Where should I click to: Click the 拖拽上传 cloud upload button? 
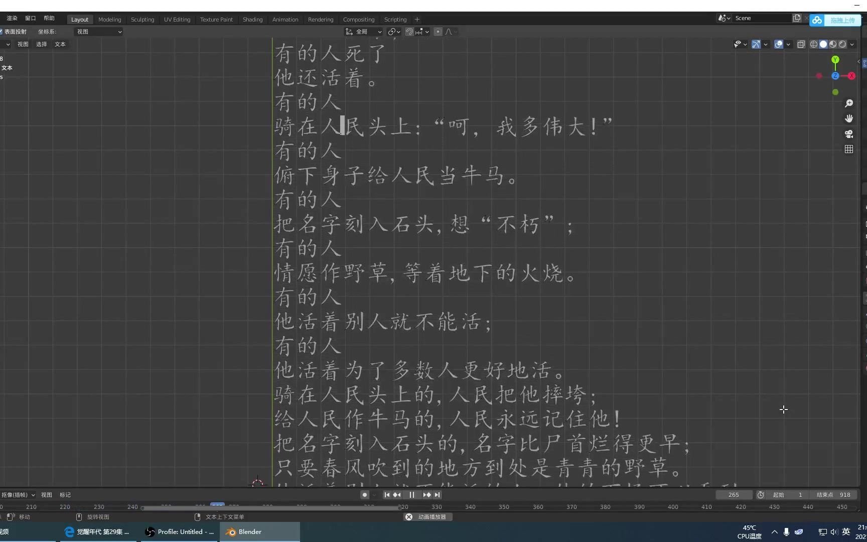pyautogui.click(x=836, y=20)
